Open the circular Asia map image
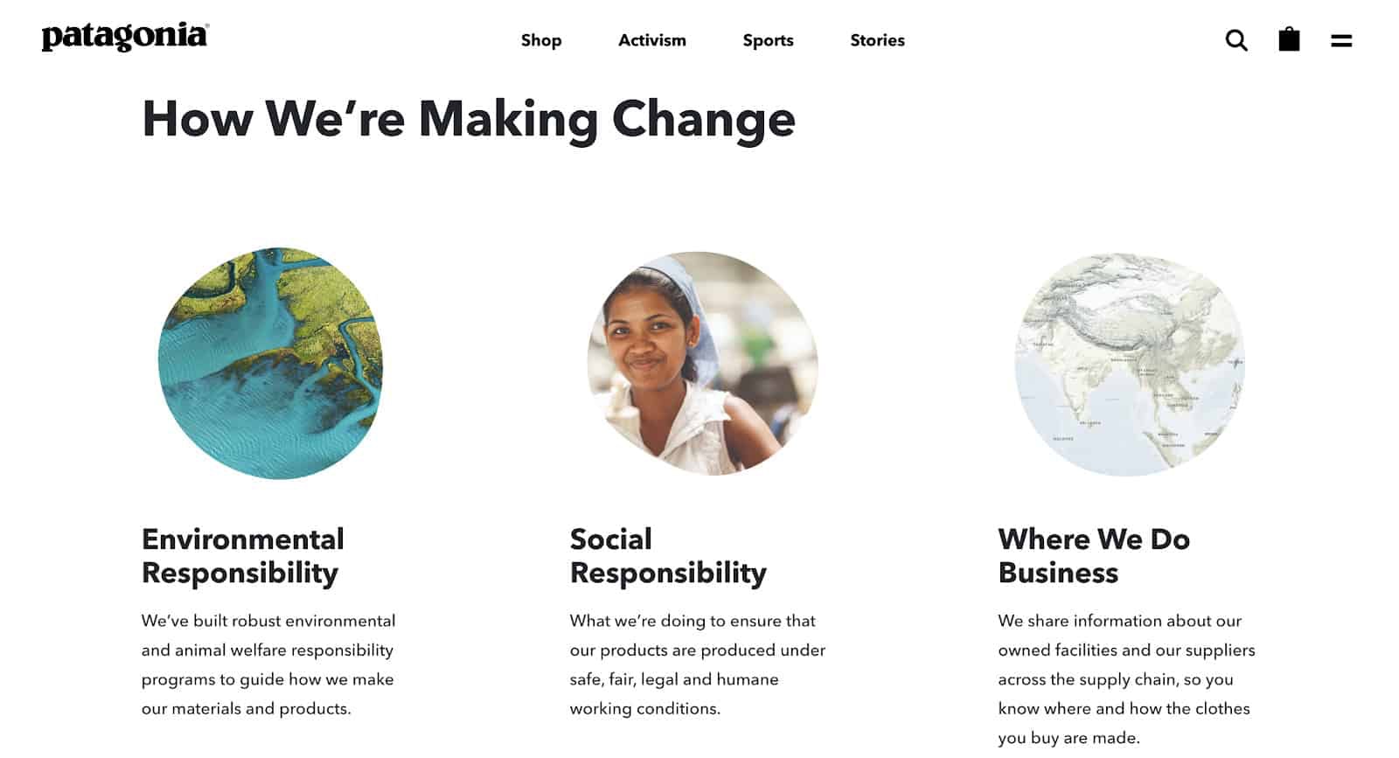Image resolution: width=1399 pixels, height=758 pixels. 1130,364
